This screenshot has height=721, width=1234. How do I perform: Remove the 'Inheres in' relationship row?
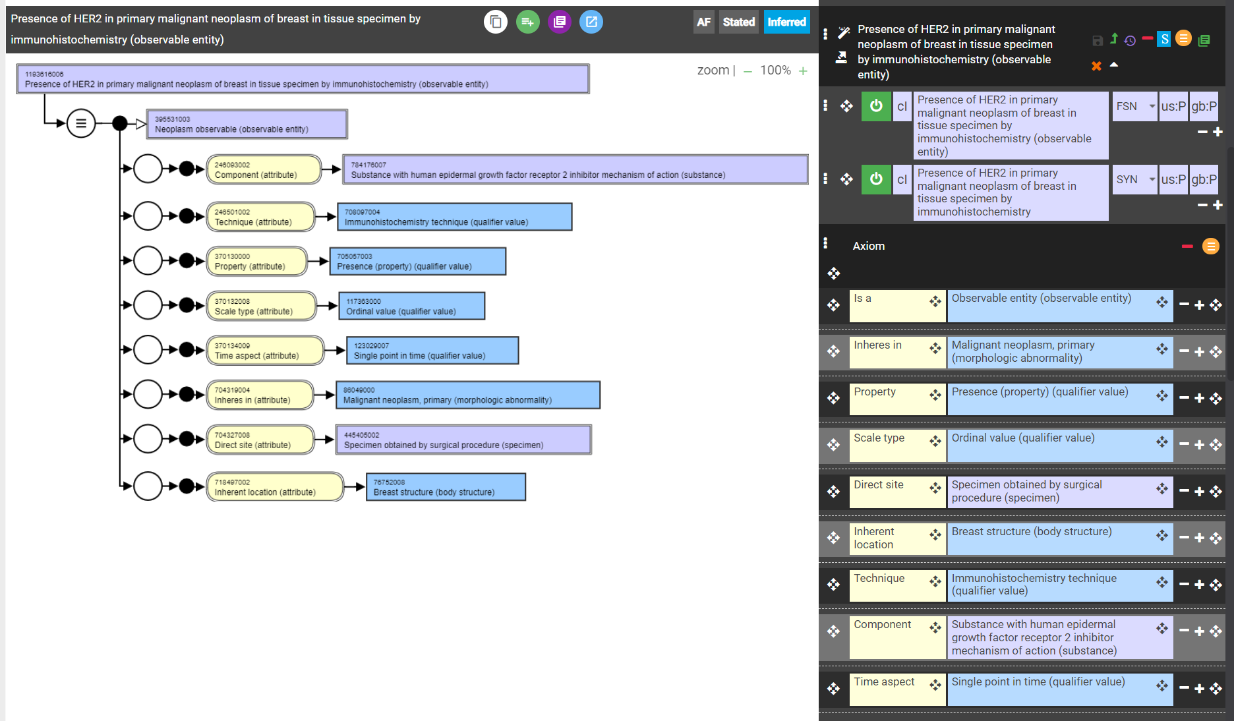1184,351
